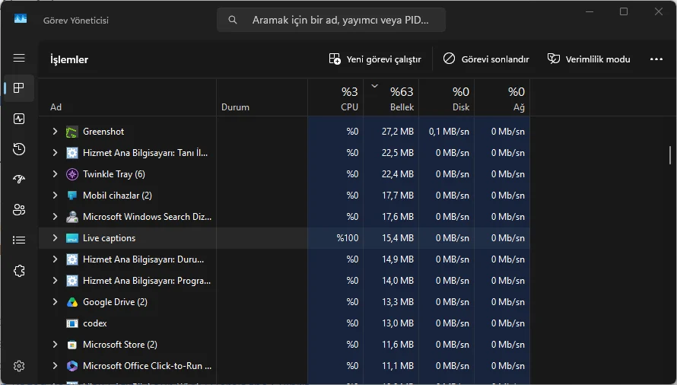The height and width of the screenshot is (385, 677).
Task: Open the hamburger navigation menu
Action: point(19,58)
